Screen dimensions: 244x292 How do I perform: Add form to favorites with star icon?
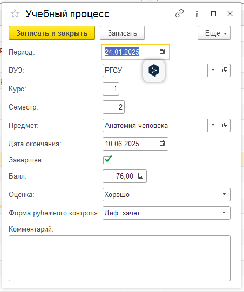click(15, 14)
